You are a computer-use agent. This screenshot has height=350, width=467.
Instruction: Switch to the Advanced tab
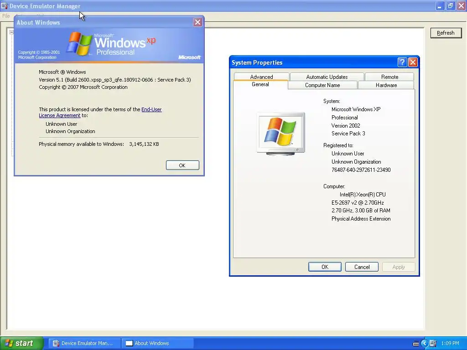coord(261,77)
